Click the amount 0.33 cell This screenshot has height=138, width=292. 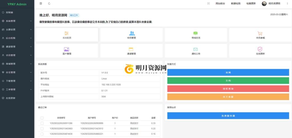(x=153, y=123)
